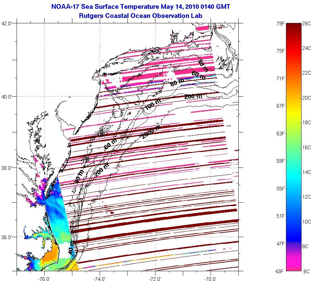Image resolution: width=311 pixels, height=281 pixels.
Task: Click the 6C scale label
Action: click(x=307, y=271)
